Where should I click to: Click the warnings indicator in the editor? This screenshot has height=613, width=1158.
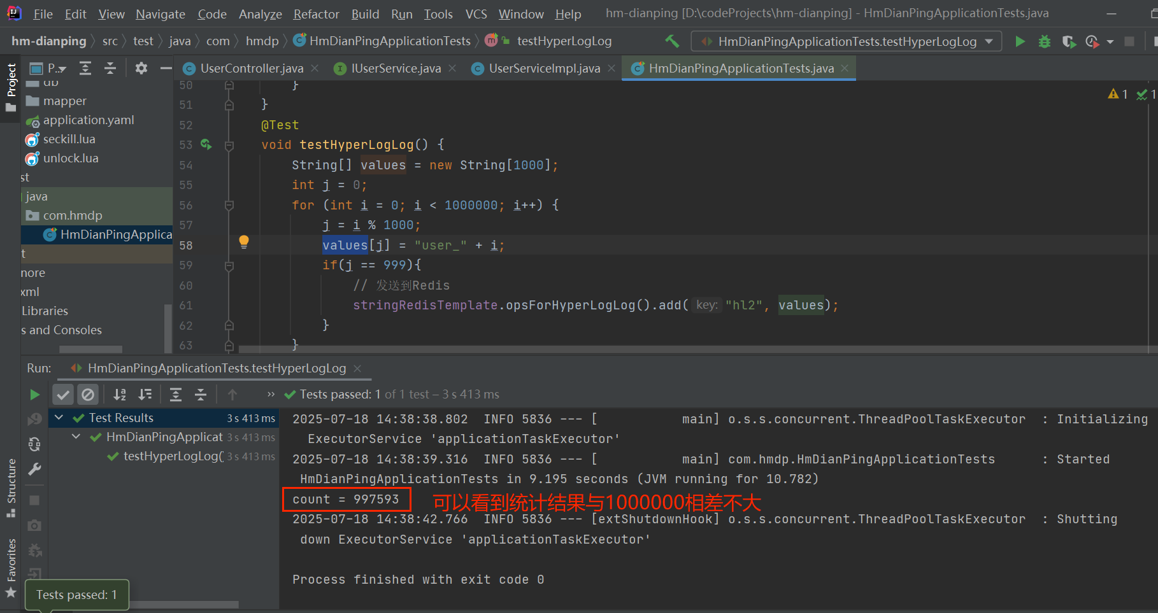[1118, 94]
